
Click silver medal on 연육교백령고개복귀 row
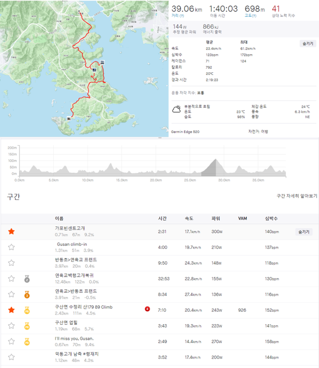click(x=27, y=279)
